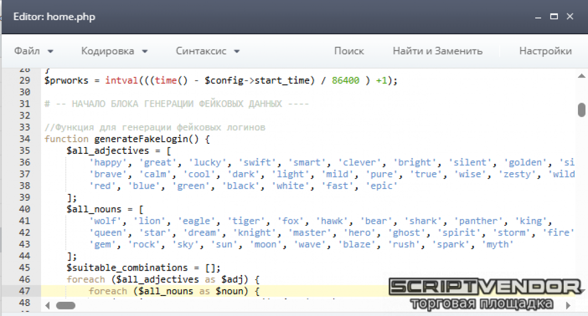Maximize the editor window
Image resolution: width=588 pixels, height=316 pixels.
[x=554, y=17]
